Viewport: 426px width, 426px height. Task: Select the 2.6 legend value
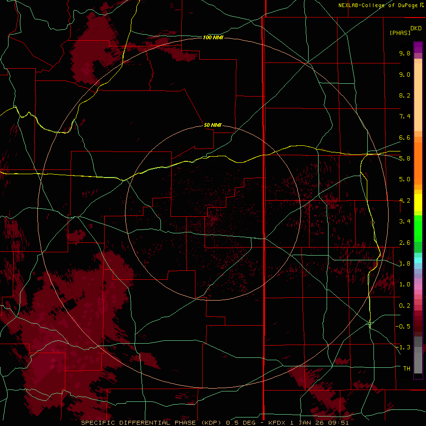click(405, 242)
